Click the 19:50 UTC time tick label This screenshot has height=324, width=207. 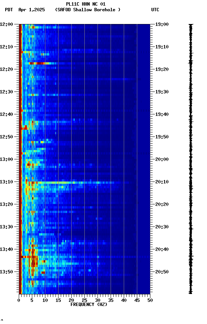coord(162,137)
